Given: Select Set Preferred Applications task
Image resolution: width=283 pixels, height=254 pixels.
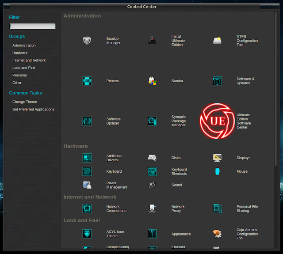Looking at the screenshot, I should click(34, 110).
